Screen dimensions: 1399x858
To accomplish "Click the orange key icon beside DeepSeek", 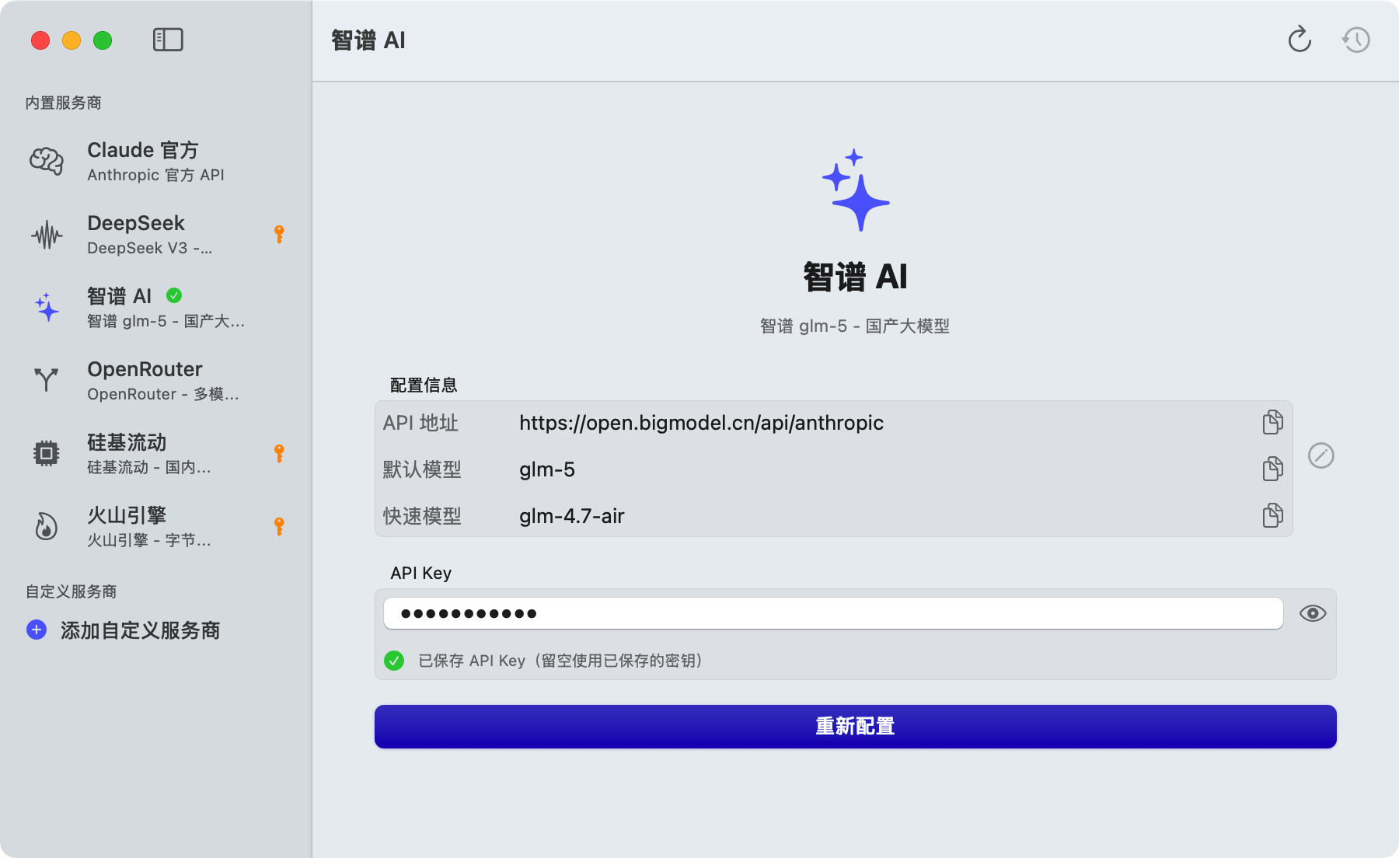I will 279,234.
